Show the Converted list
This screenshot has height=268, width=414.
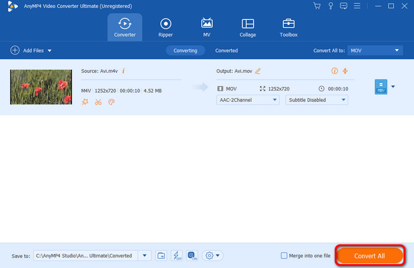tap(227, 50)
